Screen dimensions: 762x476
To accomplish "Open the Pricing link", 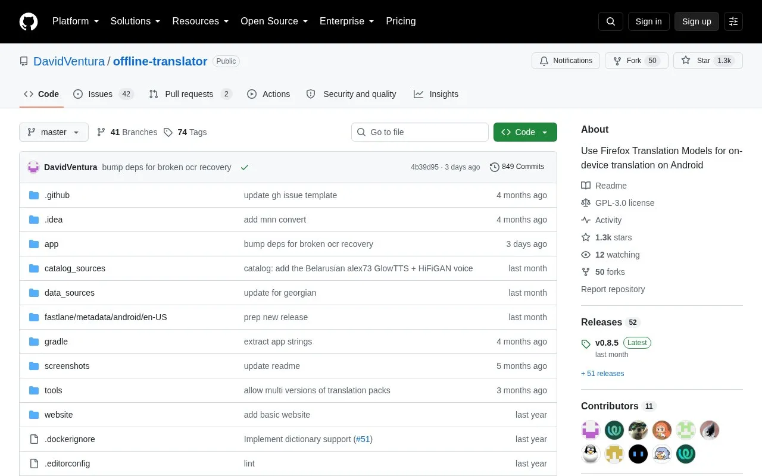I will [401, 21].
